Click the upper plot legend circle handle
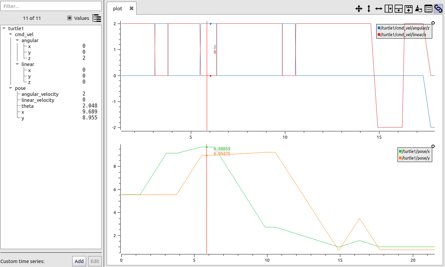 [x=433, y=23]
